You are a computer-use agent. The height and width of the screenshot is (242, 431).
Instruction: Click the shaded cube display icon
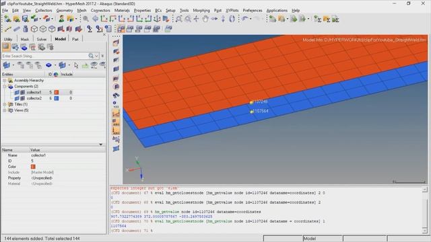pyautogui.click(x=52, y=28)
